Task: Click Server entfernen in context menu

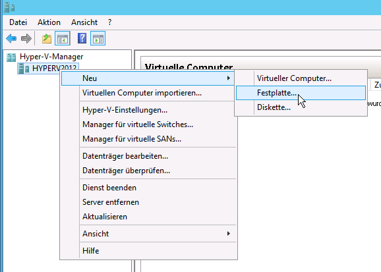Action: pos(149,202)
